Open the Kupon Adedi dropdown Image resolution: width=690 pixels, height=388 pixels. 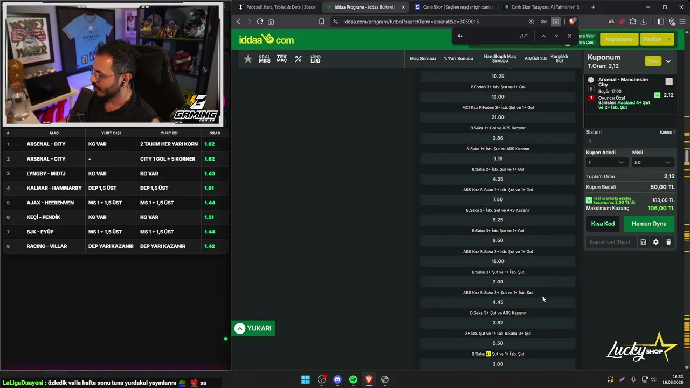606,162
